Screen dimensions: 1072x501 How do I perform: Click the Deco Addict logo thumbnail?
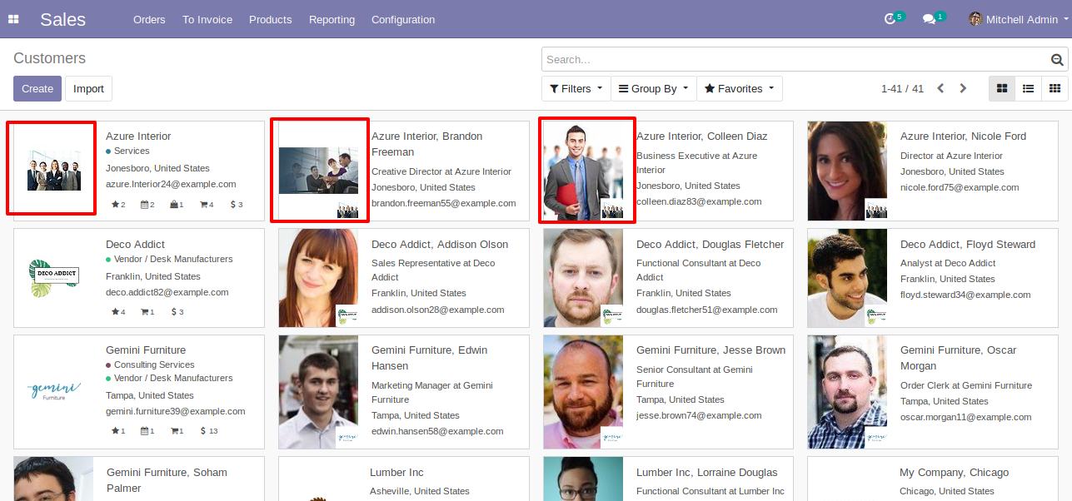click(53, 278)
